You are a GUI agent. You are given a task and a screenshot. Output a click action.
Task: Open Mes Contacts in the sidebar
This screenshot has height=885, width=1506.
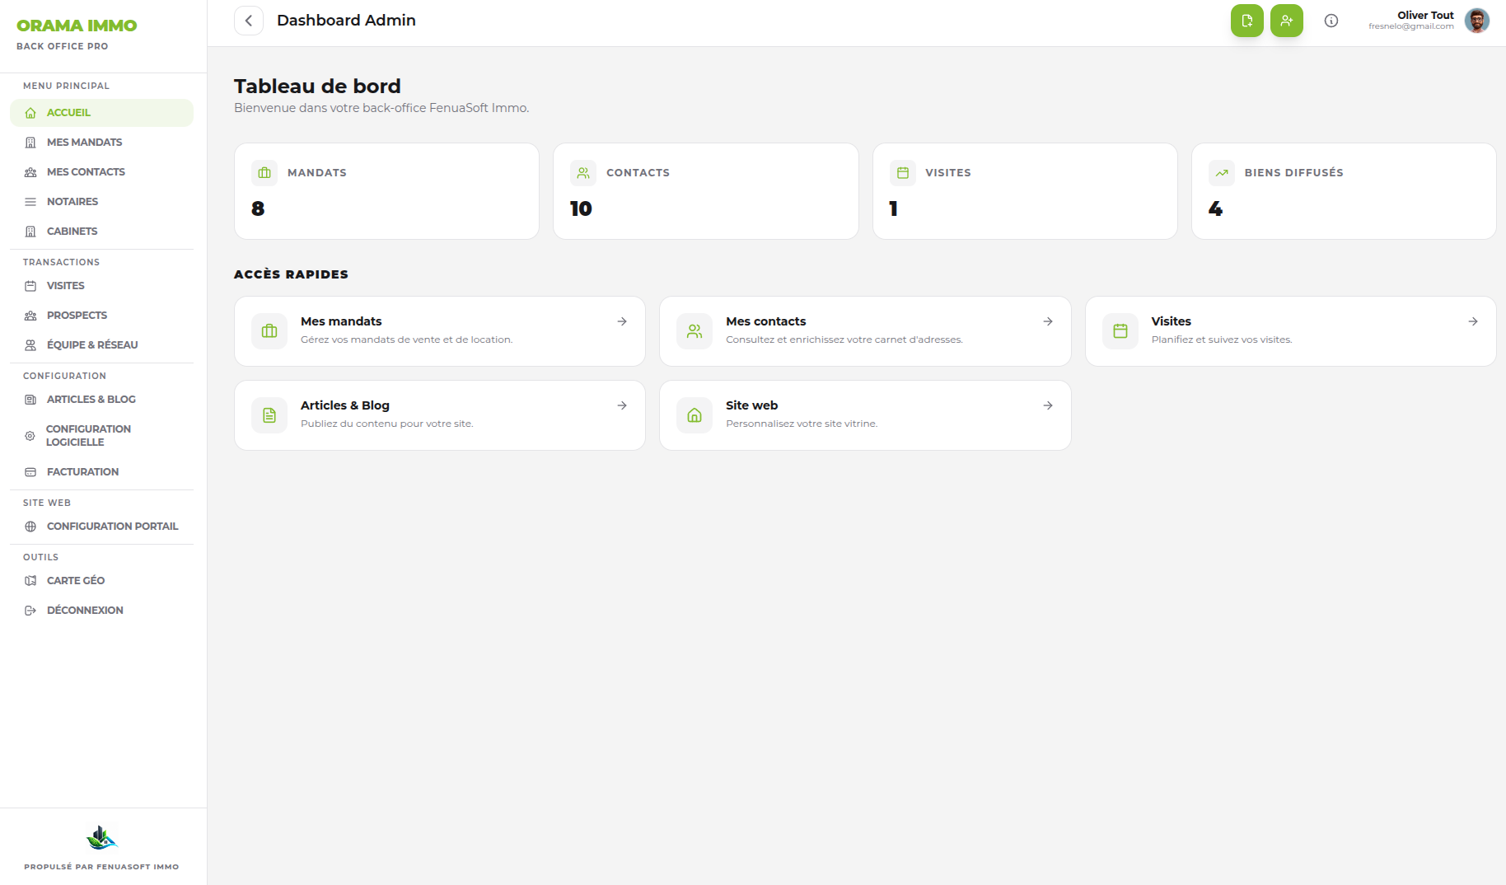coord(101,172)
